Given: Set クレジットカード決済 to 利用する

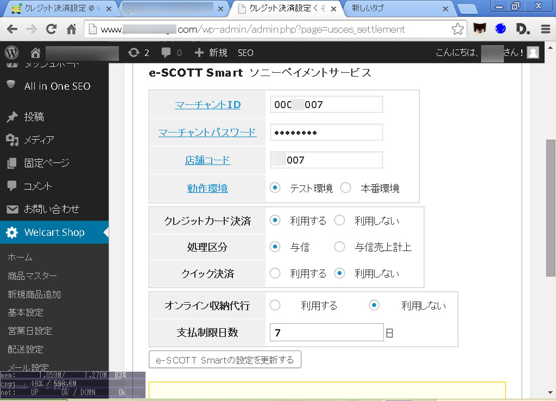Looking at the screenshot, I should tap(275, 221).
